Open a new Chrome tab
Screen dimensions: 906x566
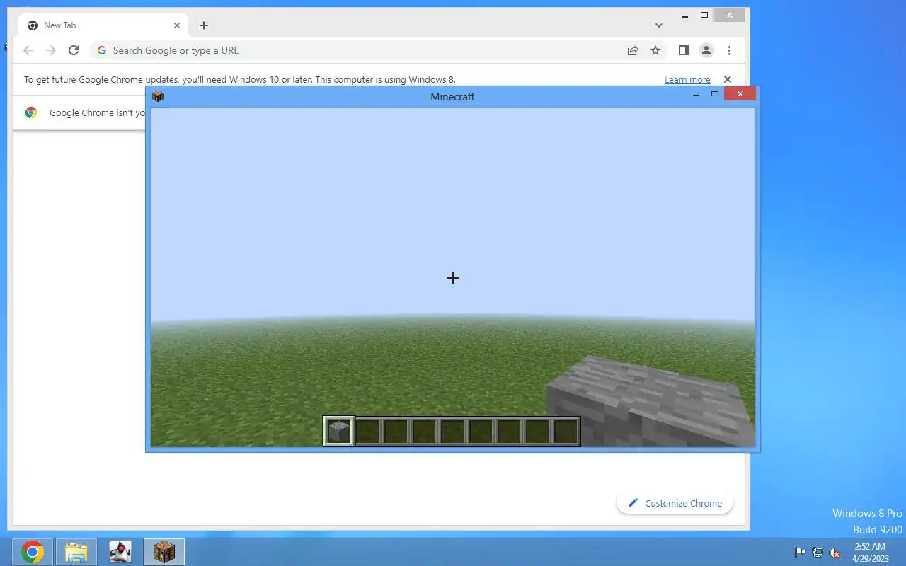coord(204,25)
